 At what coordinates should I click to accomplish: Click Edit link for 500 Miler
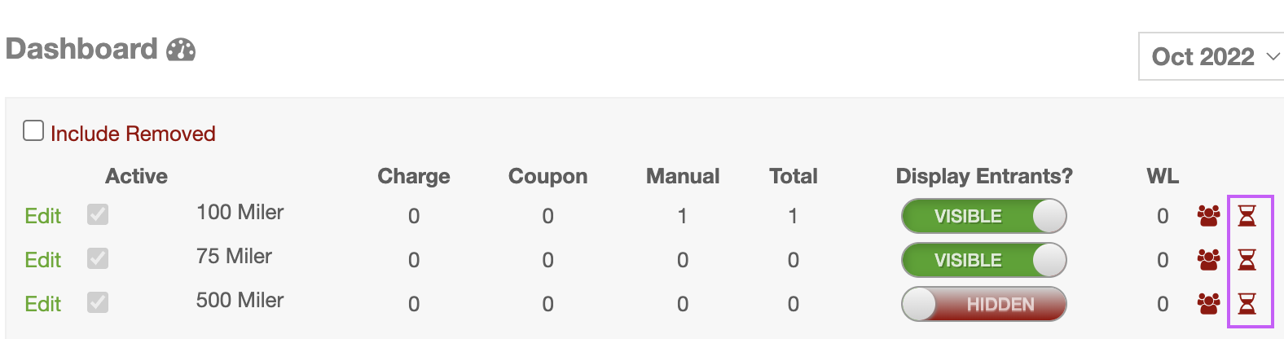coord(43,304)
